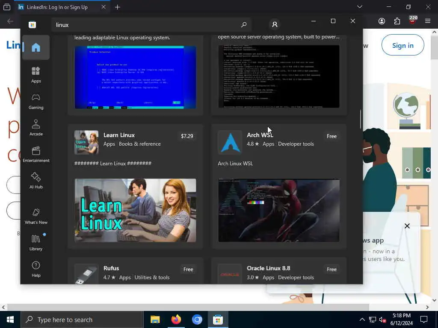Viewport: 438px width, 328px height.
Task: Open Help in the Store sidebar
Action: coord(36,269)
